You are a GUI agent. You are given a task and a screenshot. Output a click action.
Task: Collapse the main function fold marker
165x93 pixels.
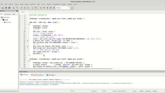click(29, 24)
